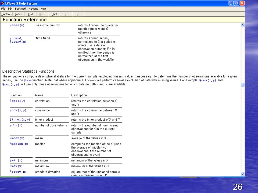Click the "maximum" name cell
Viewport: 258px width, 193px height.
tap(42, 166)
